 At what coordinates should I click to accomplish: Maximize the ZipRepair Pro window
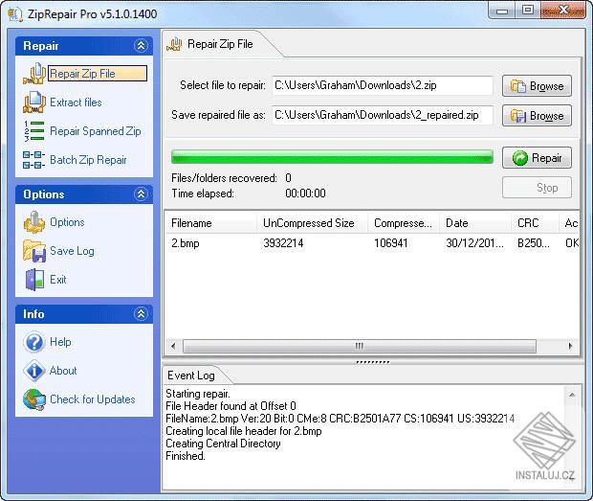click(528, 11)
